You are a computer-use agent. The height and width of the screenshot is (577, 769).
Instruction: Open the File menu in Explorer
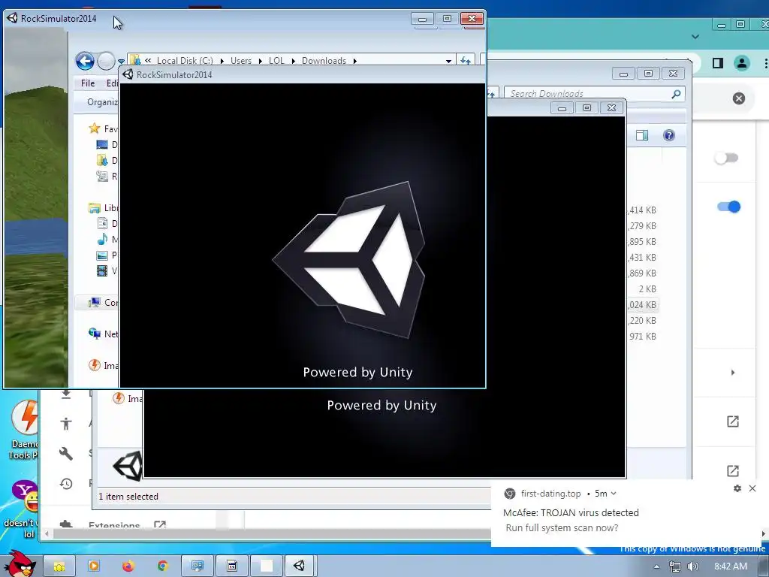(88, 83)
